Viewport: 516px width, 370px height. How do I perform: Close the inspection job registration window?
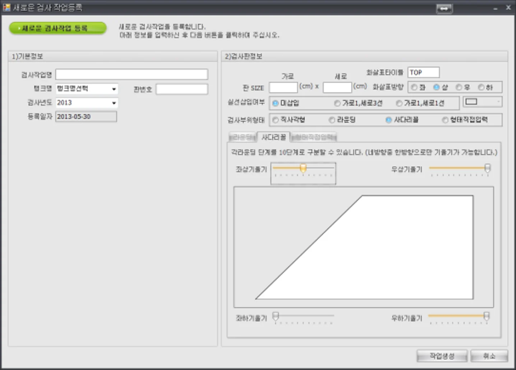point(508,8)
